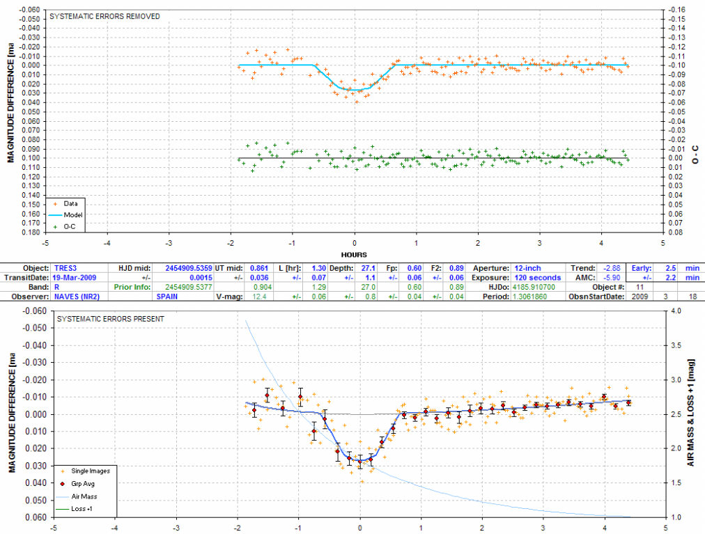Click the AMC value -5.90

coord(612,278)
